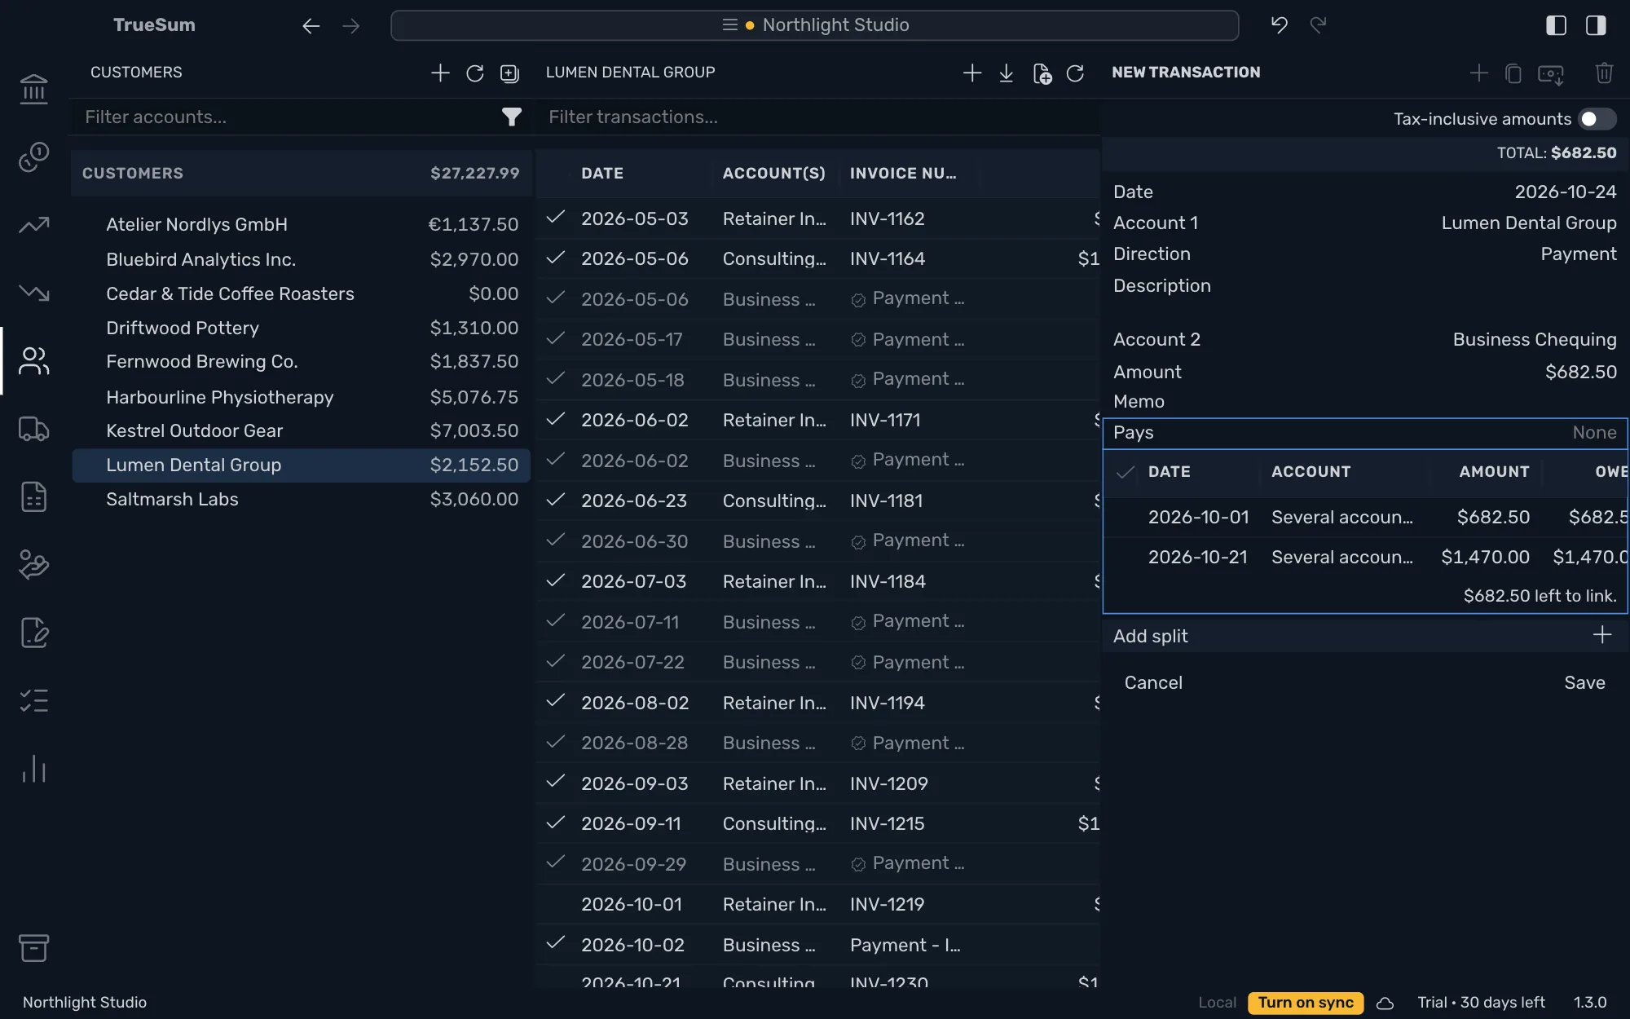Click the Cancel button
The width and height of the screenshot is (1630, 1019).
tap(1153, 682)
